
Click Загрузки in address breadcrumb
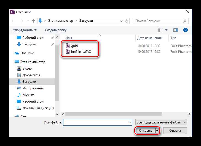[x=86, y=21]
